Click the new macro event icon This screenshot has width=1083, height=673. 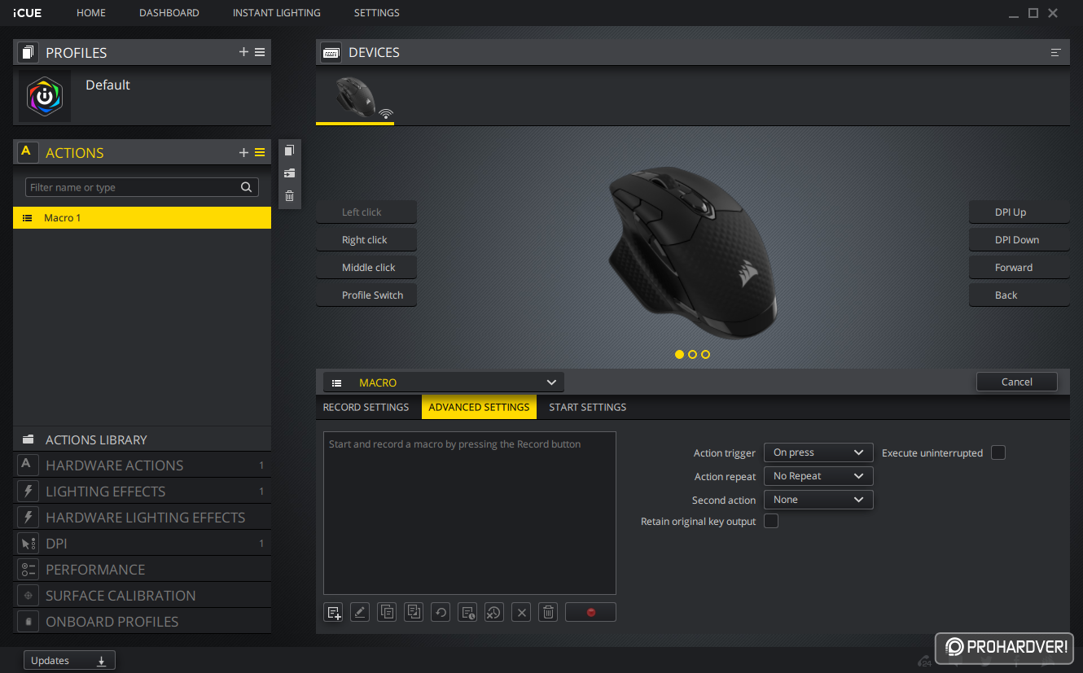point(334,613)
